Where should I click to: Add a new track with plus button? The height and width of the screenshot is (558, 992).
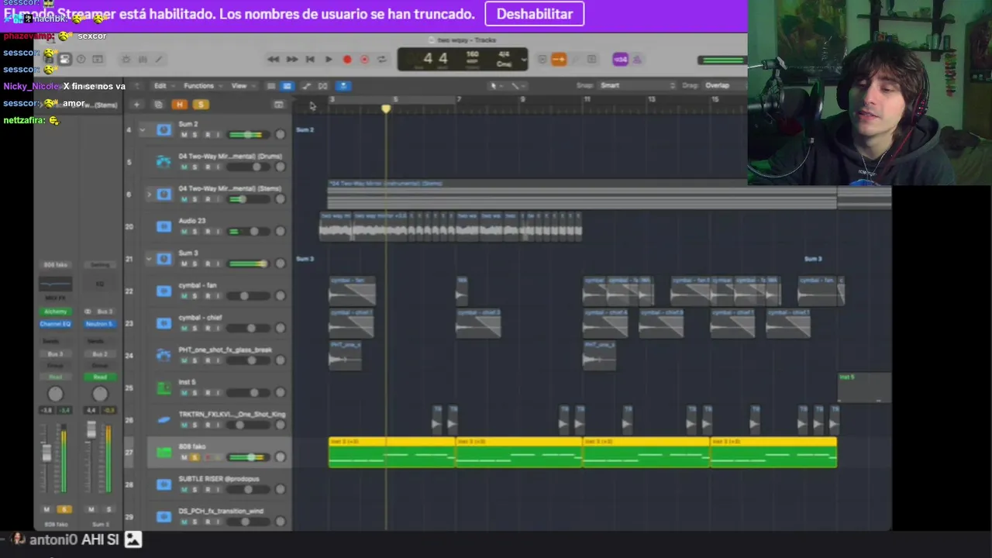tap(136, 105)
